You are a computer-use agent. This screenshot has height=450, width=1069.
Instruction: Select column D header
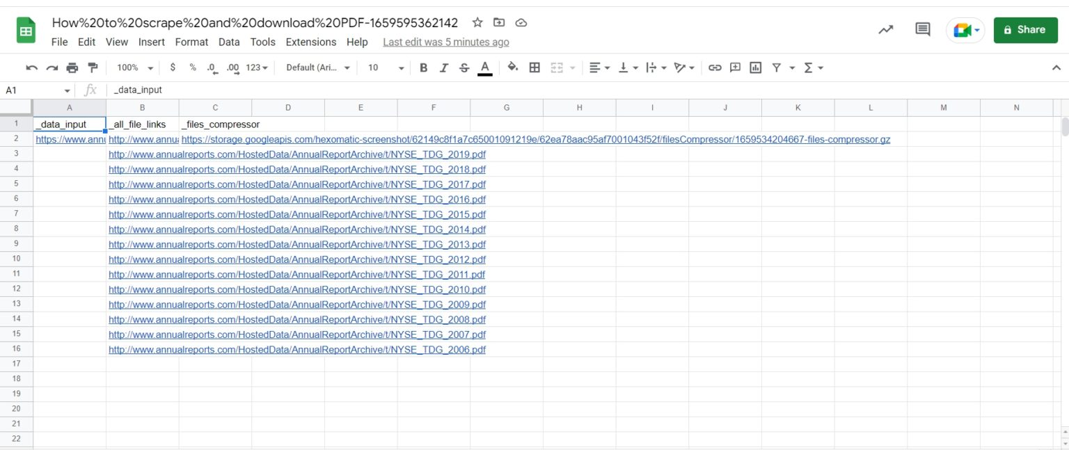point(288,108)
